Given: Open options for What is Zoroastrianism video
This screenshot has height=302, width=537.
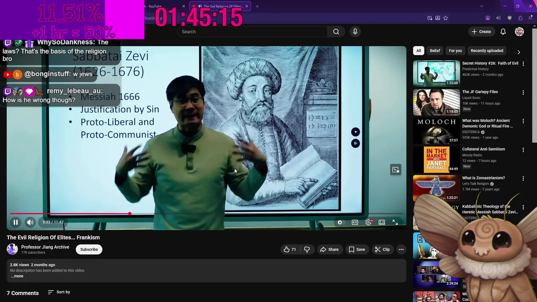Looking at the screenshot, I should 523,178.
